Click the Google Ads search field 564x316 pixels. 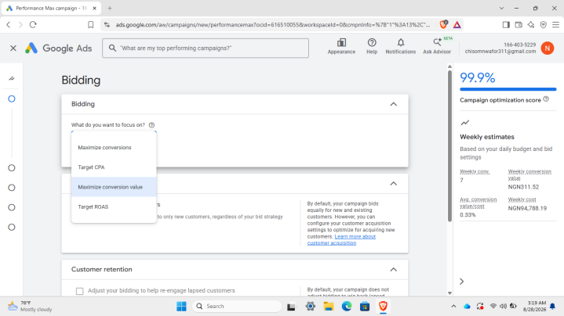point(206,48)
